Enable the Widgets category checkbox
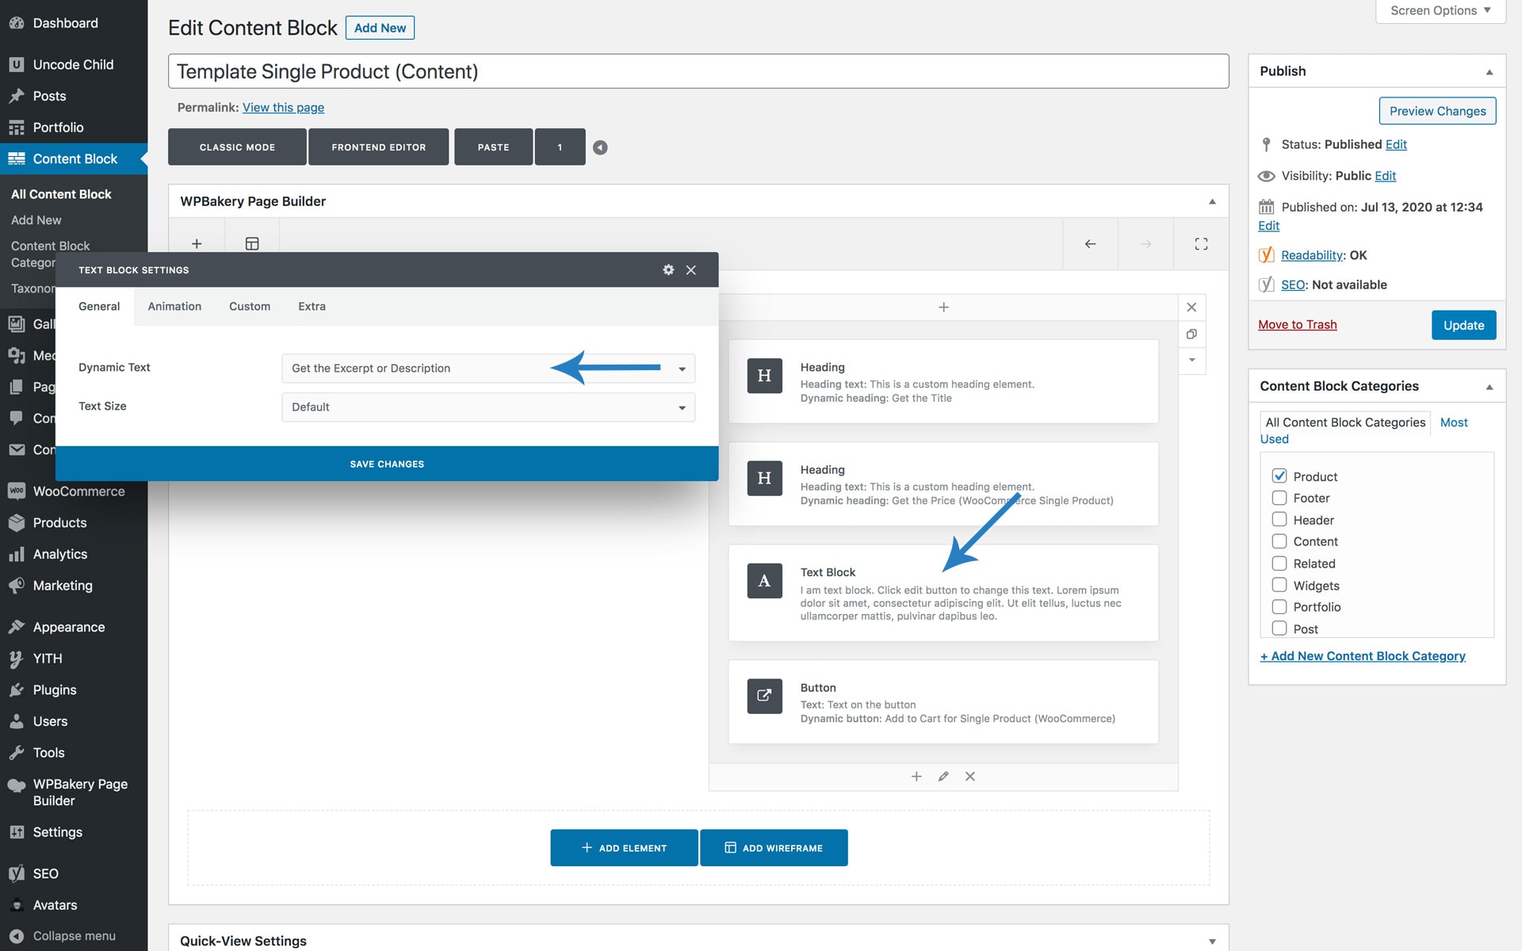 coord(1279,586)
